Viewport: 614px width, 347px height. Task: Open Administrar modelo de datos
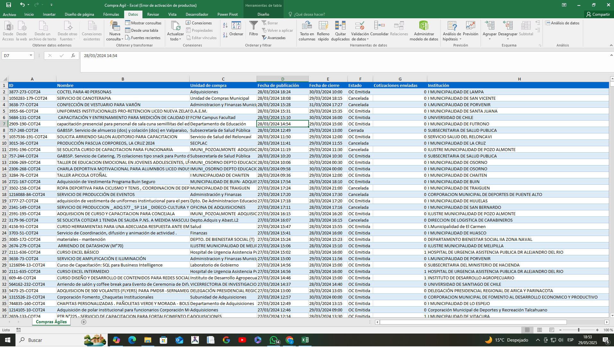(x=424, y=31)
